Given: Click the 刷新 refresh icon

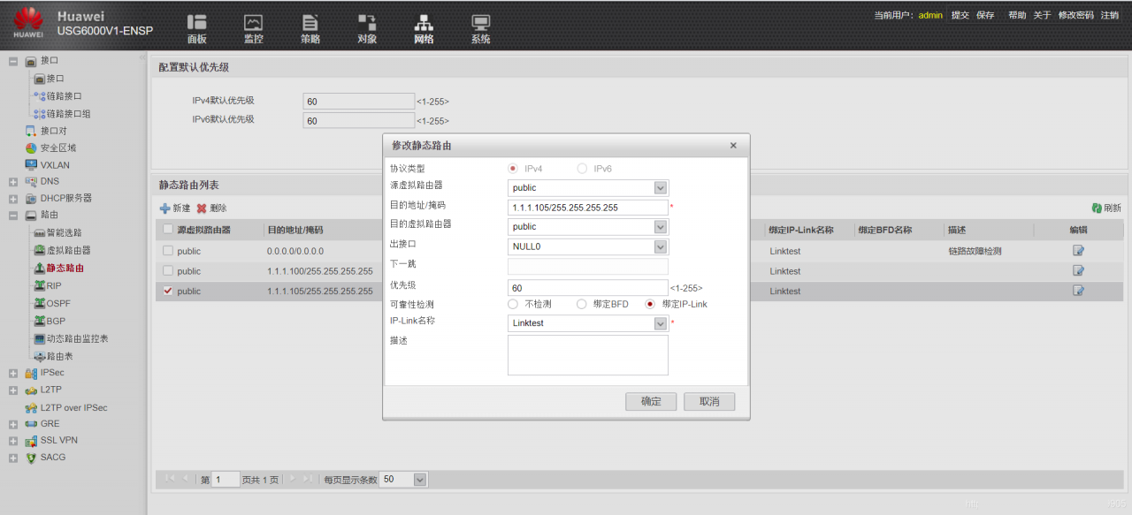Looking at the screenshot, I should point(1097,208).
